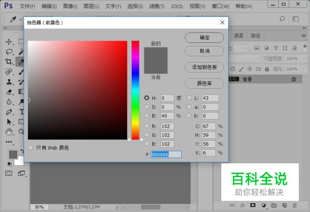
Task: Open the extra tools ellipsis menu
Action: click(x=9, y=142)
